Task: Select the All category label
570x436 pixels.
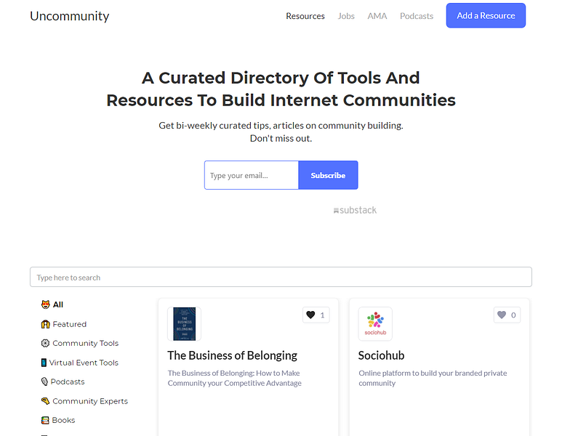Action: [x=58, y=304]
